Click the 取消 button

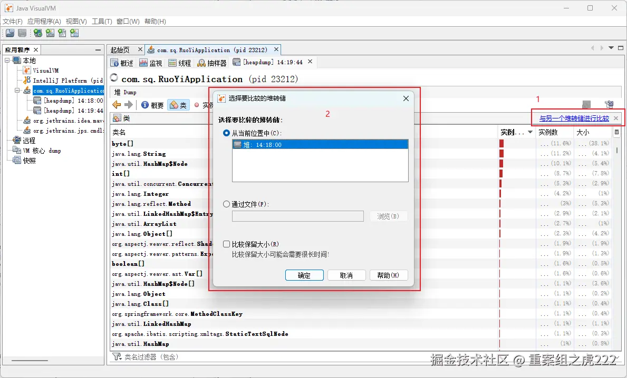(x=346, y=275)
